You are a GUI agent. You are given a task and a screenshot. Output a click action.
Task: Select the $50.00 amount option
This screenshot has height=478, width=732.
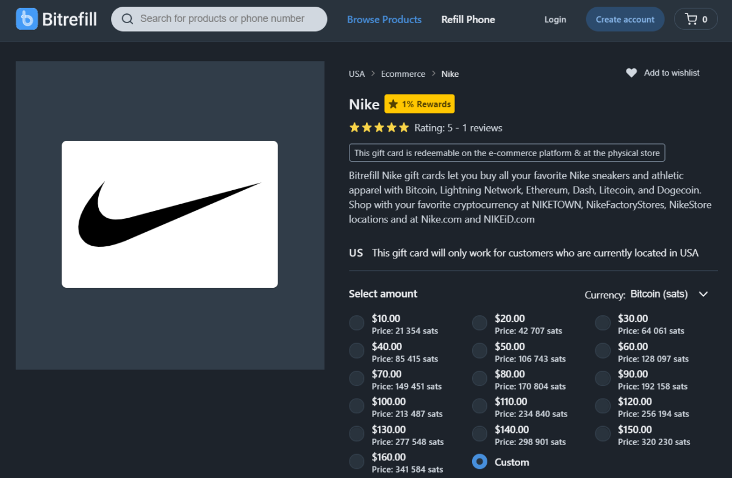(479, 351)
